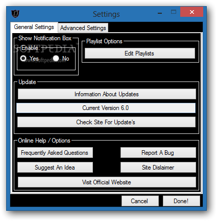Click the app shield icon in title bar
The image size is (217, 221).
[x=15, y=13]
